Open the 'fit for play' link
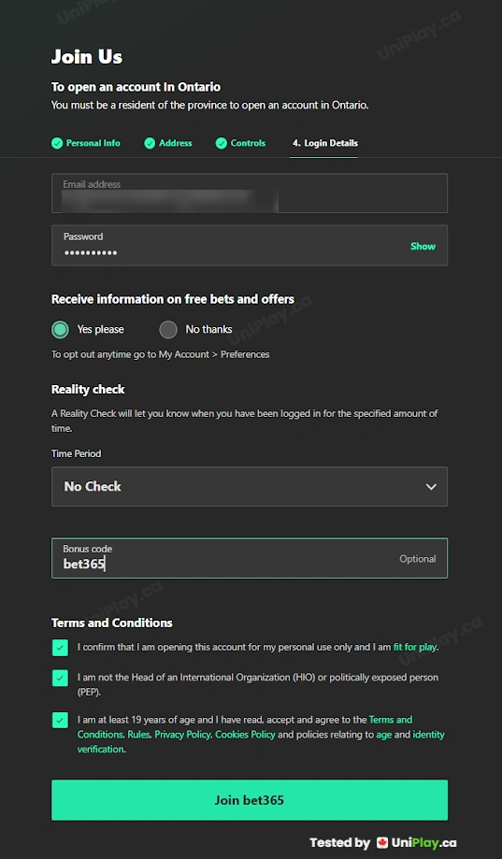 pos(415,647)
